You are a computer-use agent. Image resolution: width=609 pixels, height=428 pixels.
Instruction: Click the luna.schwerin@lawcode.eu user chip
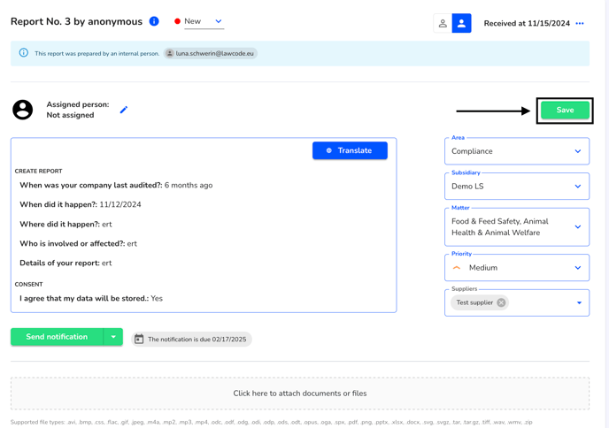click(x=210, y=54)
